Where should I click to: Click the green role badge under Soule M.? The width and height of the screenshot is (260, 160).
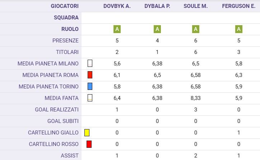pyautogui.click(x=196, y=29)
